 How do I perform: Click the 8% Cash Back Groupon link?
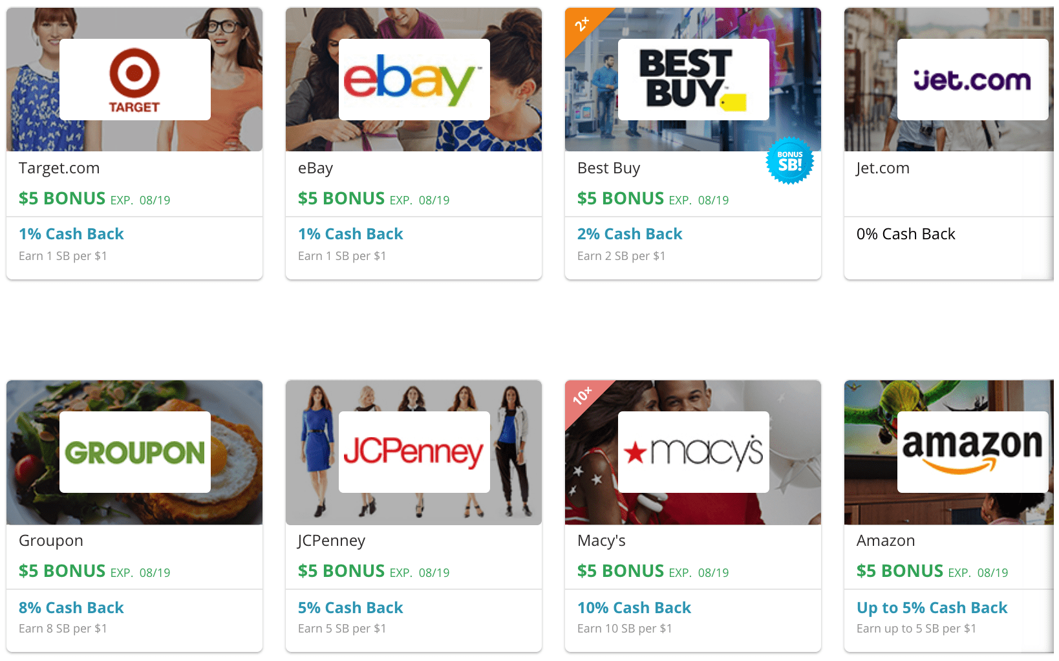(71, 608)
